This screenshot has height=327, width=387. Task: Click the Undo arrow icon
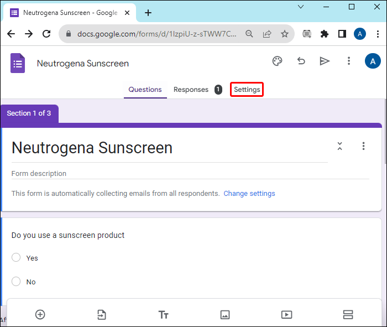click(301, 61)
